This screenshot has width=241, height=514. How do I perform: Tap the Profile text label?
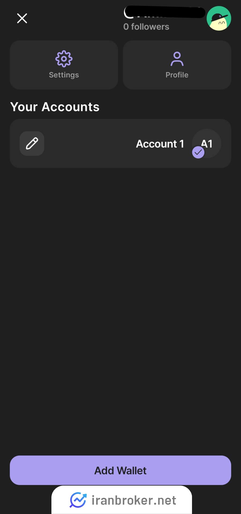(x=177, y=75)
